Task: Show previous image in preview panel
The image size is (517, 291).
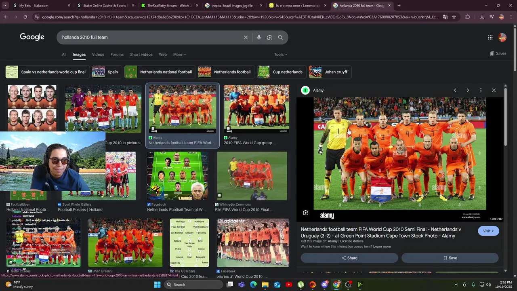Action: click(x=455, y=90)
